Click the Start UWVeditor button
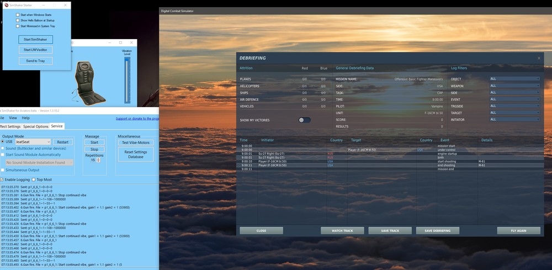This screenshot has width=552, height=270. click(x=35, y=50)
